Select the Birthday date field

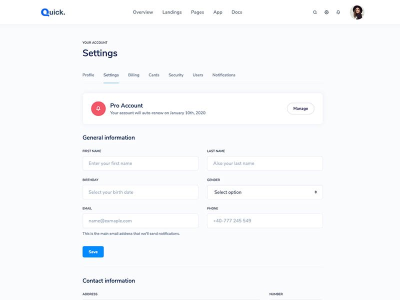[140, 192]
